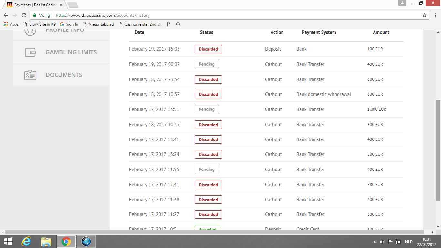Click the NLD language indicator
Image resolution: width=441 pixels, height=248 pixels.
(x=409, y=242)
